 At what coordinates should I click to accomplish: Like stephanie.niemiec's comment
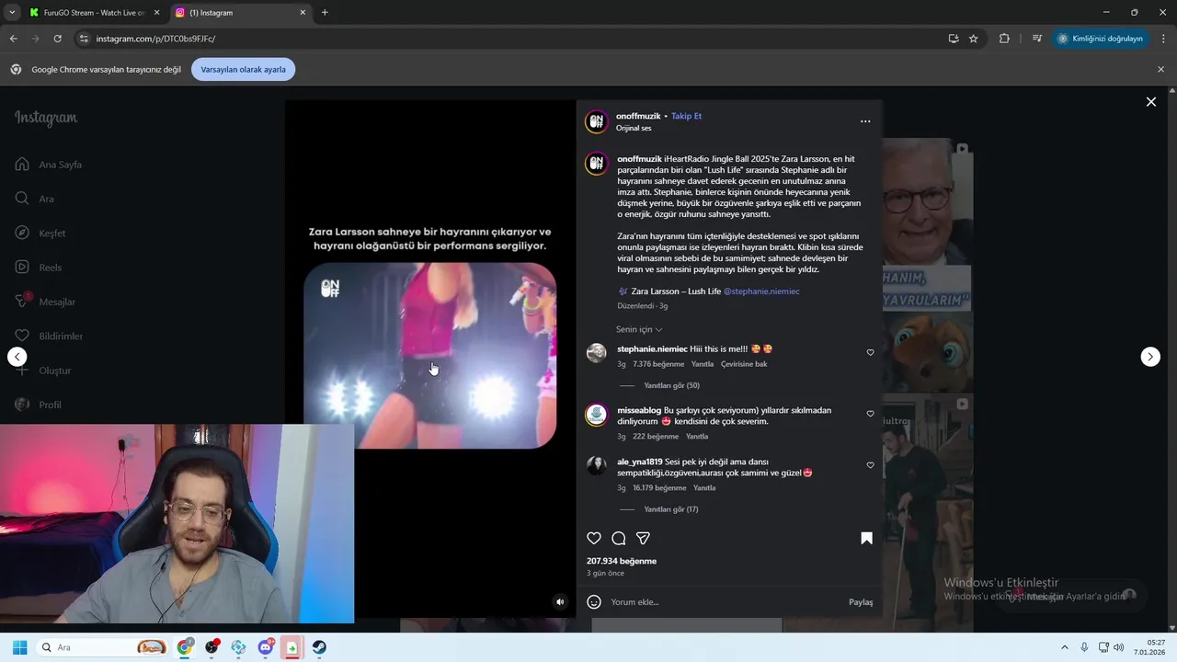pos(870,352)
